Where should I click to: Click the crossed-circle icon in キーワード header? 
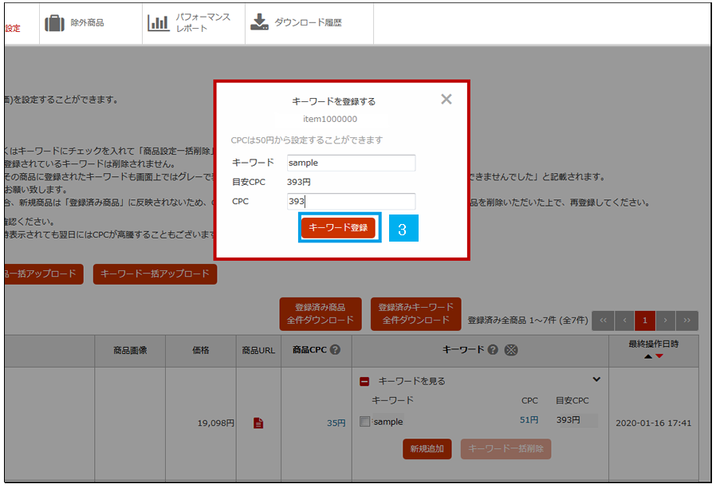coord(511,350)
